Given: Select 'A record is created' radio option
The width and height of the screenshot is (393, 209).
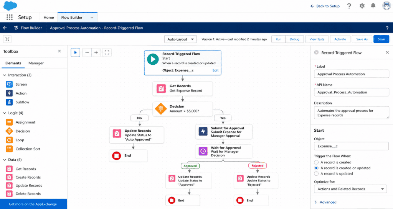Looking at the screenshot, I should pos(316,162).
